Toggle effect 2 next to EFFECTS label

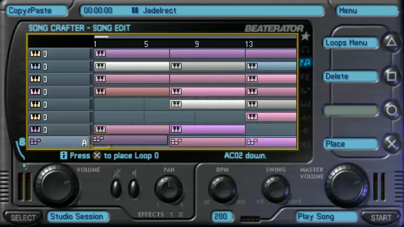click(x=180, y=214)
